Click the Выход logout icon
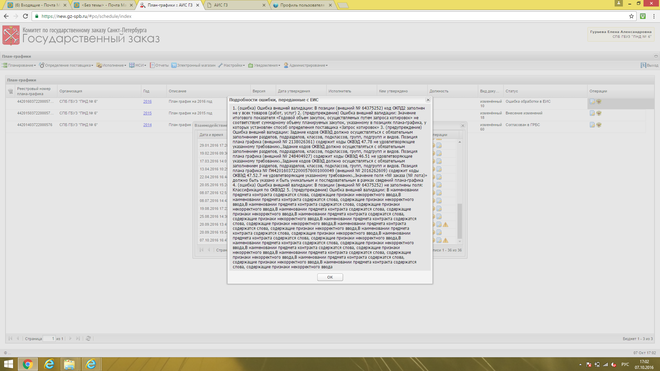The width and height of the screenshot is (660, 371). click(643, 65)
